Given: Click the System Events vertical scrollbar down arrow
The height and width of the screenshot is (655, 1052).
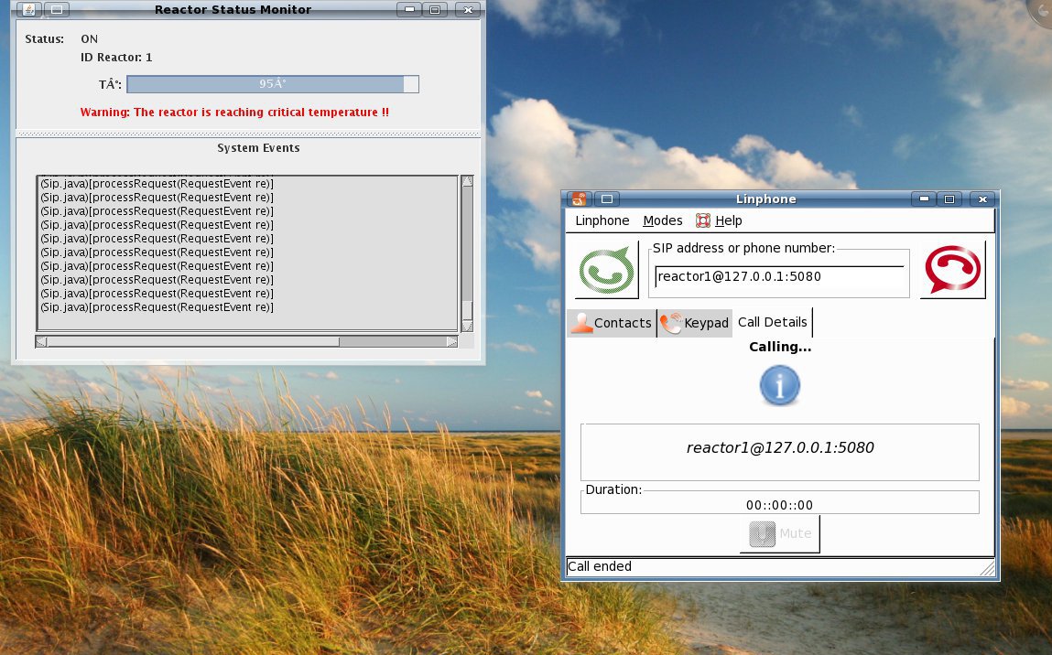Looking at the screenshot, I should click(468, 326).
